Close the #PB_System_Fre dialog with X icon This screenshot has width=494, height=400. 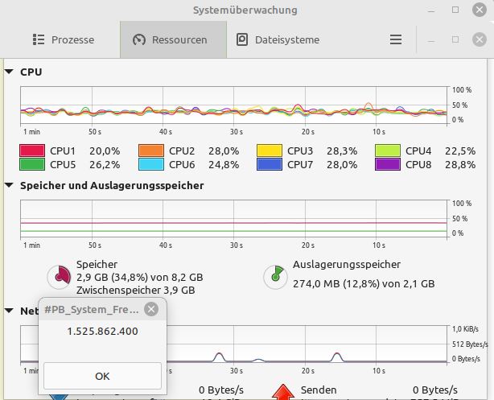tap(150, 309)
